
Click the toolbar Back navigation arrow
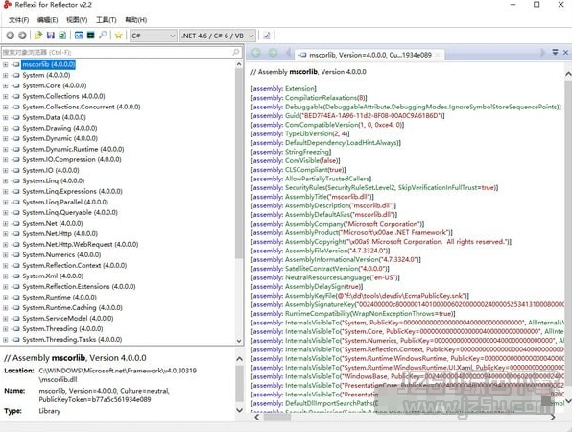tap(11, 36)
